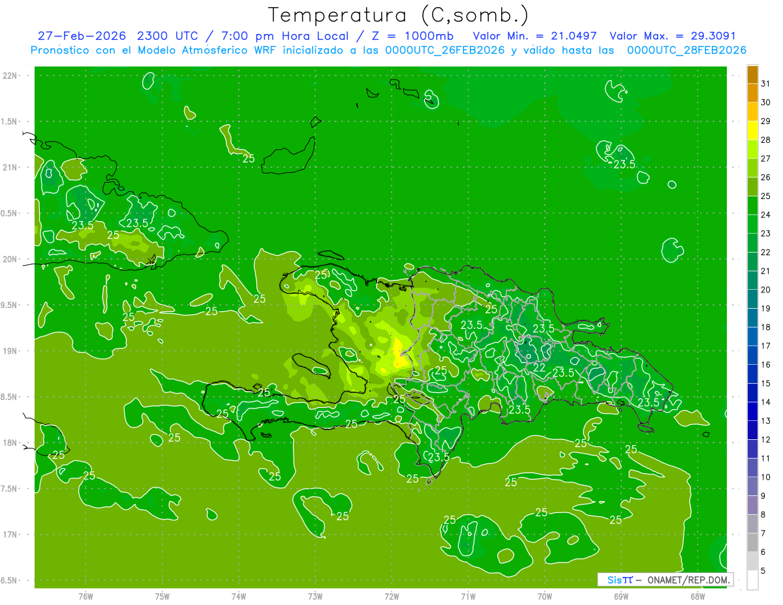Viewport: 783px width, 605px height.
Task: Click the "69W" longitude axis label
Action: [x=621, y=596]
